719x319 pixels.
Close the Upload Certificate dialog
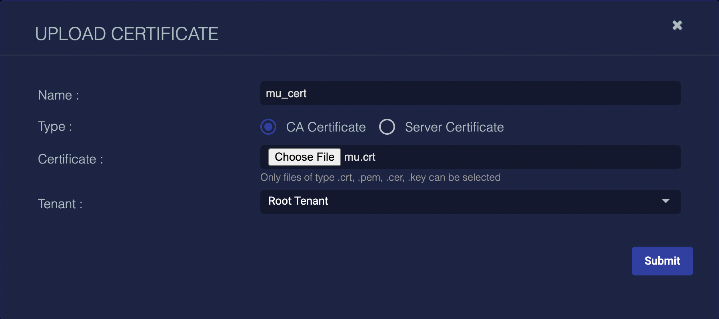pyautogui.click(x=677, y=25)
